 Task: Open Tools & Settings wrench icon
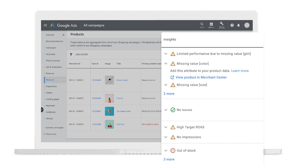(x=222, y=25)
